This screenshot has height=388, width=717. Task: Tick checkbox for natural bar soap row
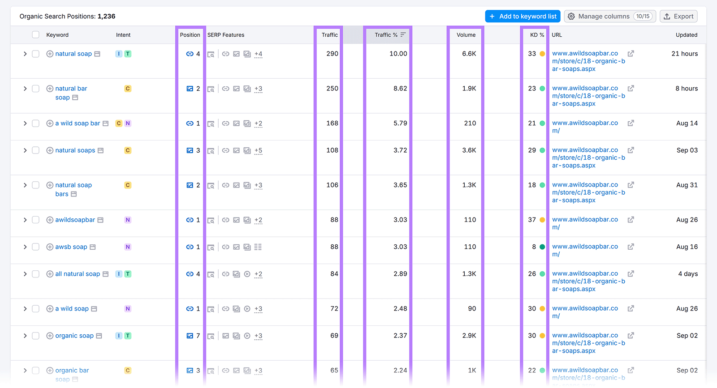36,89
